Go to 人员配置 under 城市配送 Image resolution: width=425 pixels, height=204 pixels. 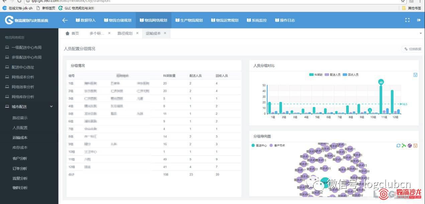tap(20, 128)
